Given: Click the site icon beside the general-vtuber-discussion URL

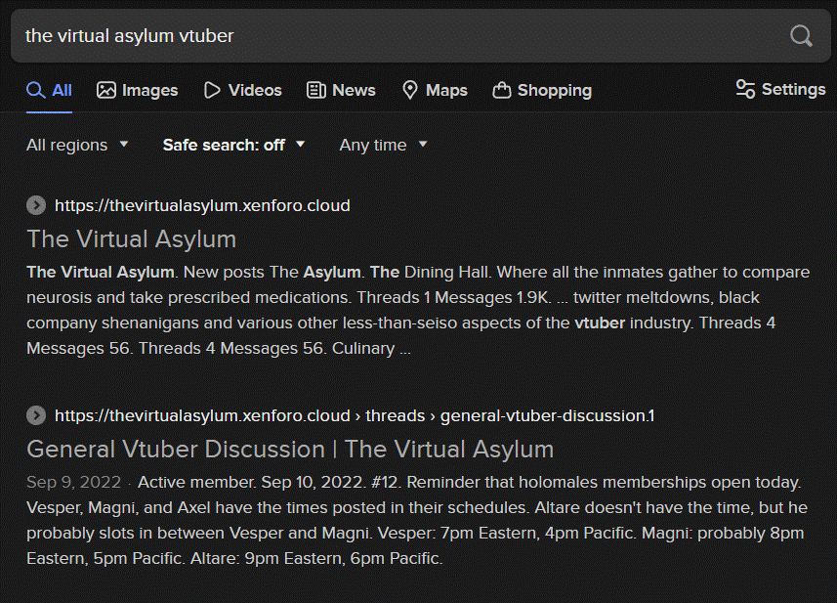Looking at the screenshot, I should pyautogui.click(x=36, y=415).
